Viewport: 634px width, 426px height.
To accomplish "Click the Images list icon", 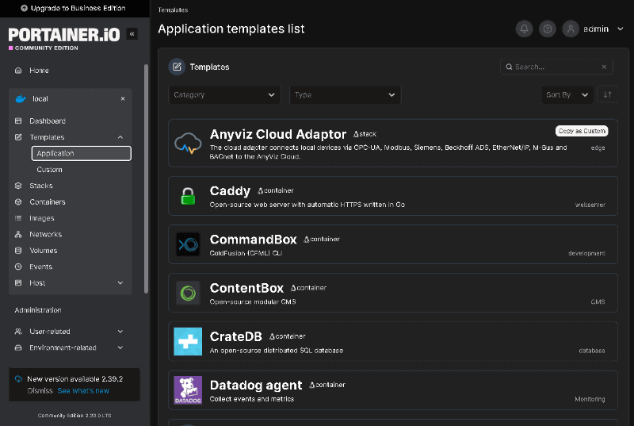I will 18,218.
